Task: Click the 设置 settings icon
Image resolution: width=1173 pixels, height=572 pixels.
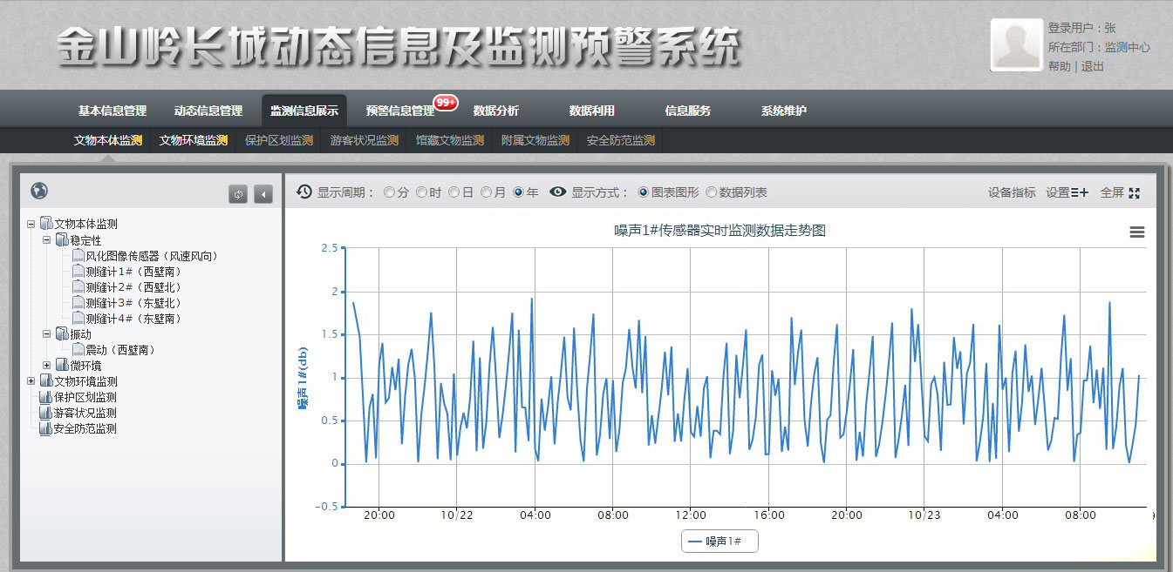Action: (1079, 192)
